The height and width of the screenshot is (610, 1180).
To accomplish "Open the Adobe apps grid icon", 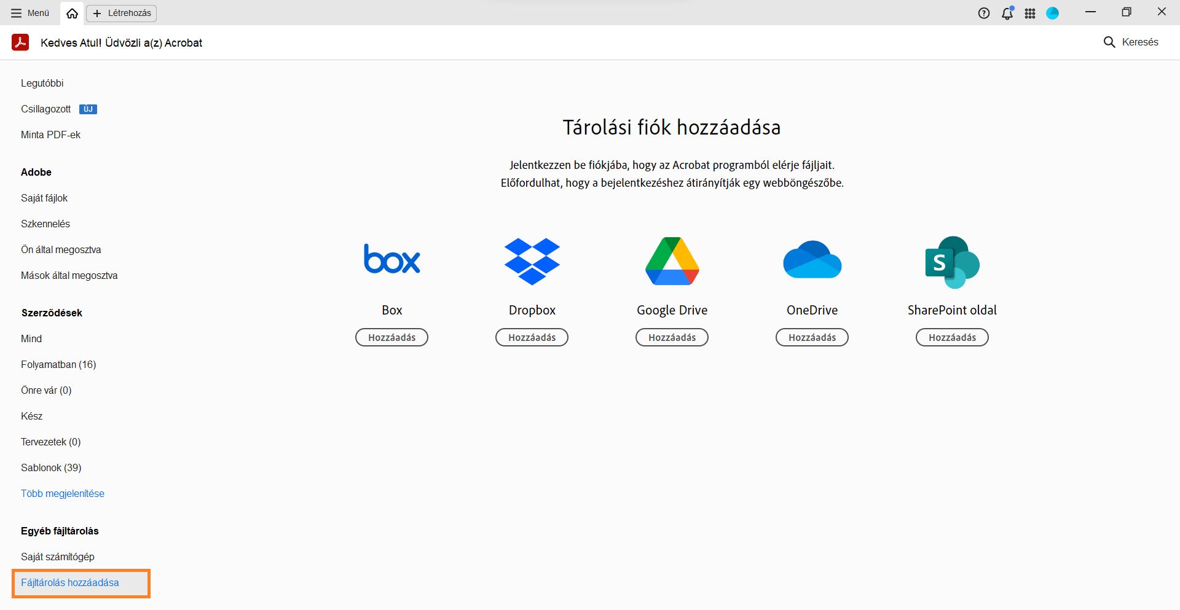I will pos(1031,12).
